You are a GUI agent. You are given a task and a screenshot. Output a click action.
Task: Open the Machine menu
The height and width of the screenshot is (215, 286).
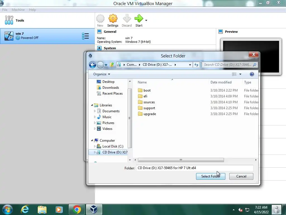[18, 10]
